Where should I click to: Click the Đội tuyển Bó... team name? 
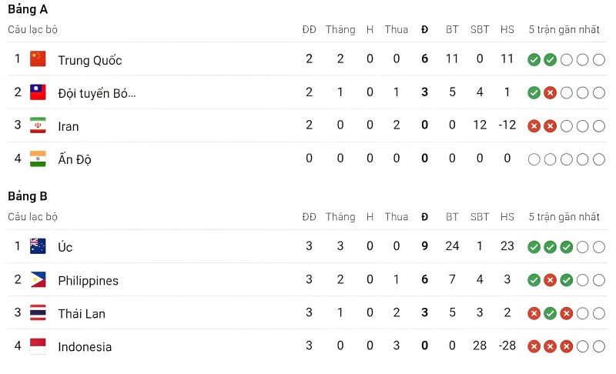pyautogui.click(x=97, y=93)
